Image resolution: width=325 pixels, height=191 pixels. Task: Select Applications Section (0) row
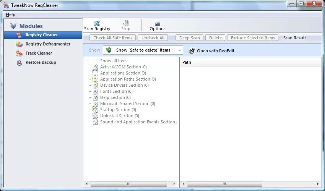[x=123, y=73]
